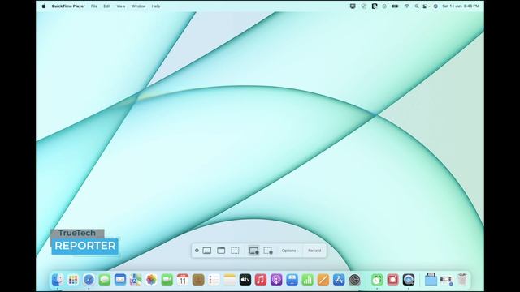
Task: Select Record Selected Portion mode
Action: coord(268,251)
